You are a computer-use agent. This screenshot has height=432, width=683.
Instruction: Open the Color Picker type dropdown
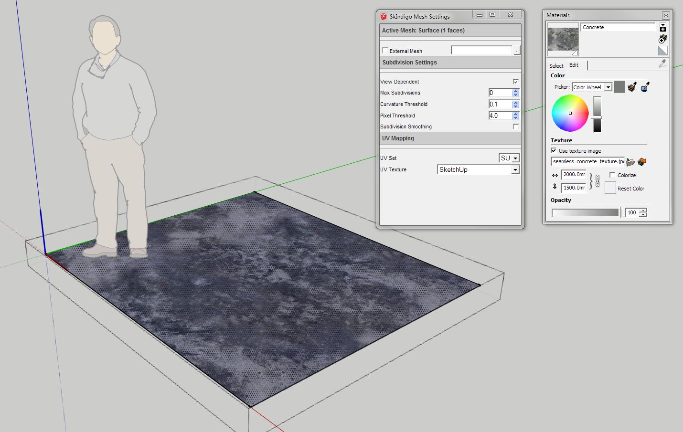tap(608, 87)
